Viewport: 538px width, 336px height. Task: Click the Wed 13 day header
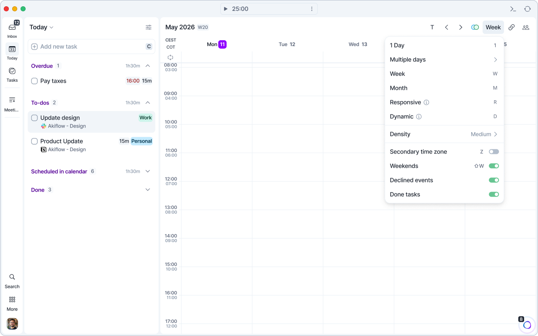[358, 44]
